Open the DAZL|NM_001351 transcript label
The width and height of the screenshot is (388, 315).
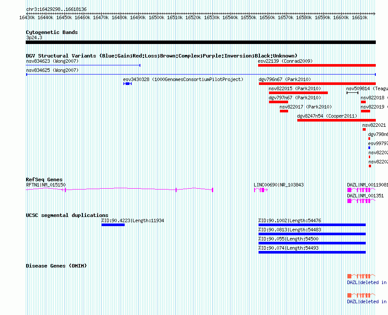tap(365, 196)
